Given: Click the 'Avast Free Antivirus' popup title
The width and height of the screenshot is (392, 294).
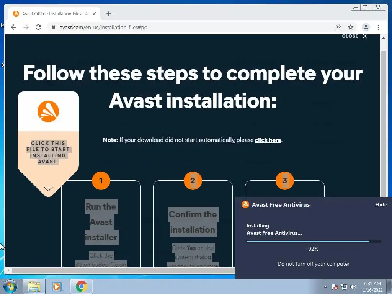Looking at the screenshot, I should coord(281,204).
